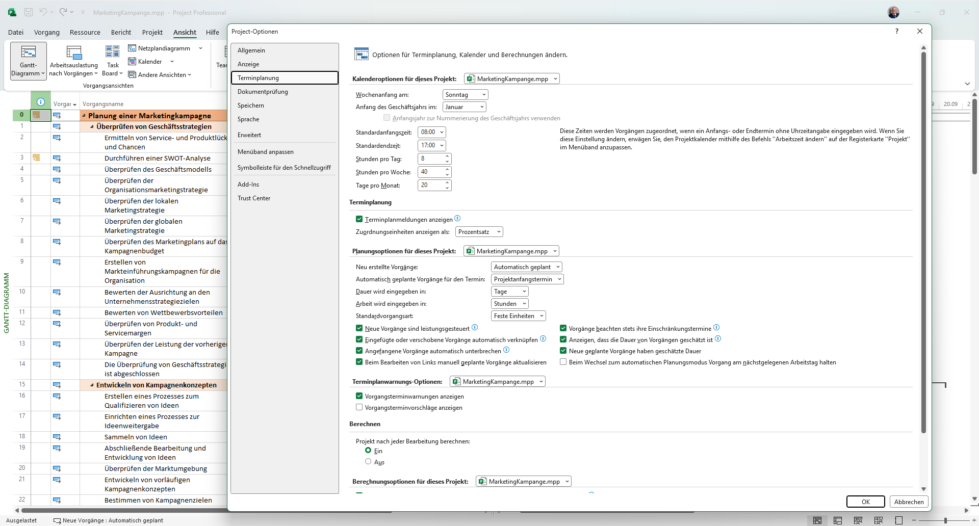Click the info indicator column header icon
Viewport: 979px width, 526px height.
tap(41, 102)
